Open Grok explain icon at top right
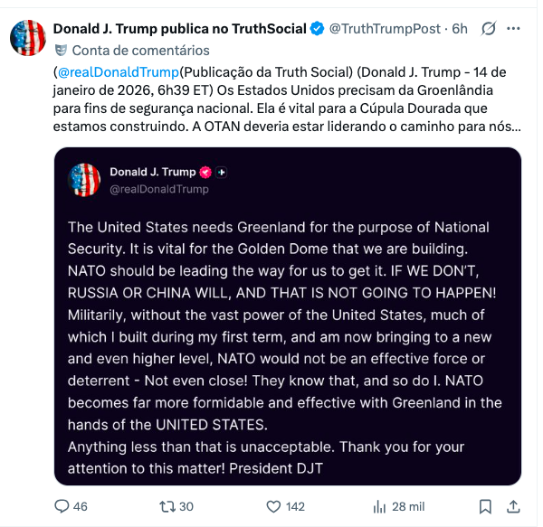Screen dimensions: 543x527 click(x=488, y=29)
